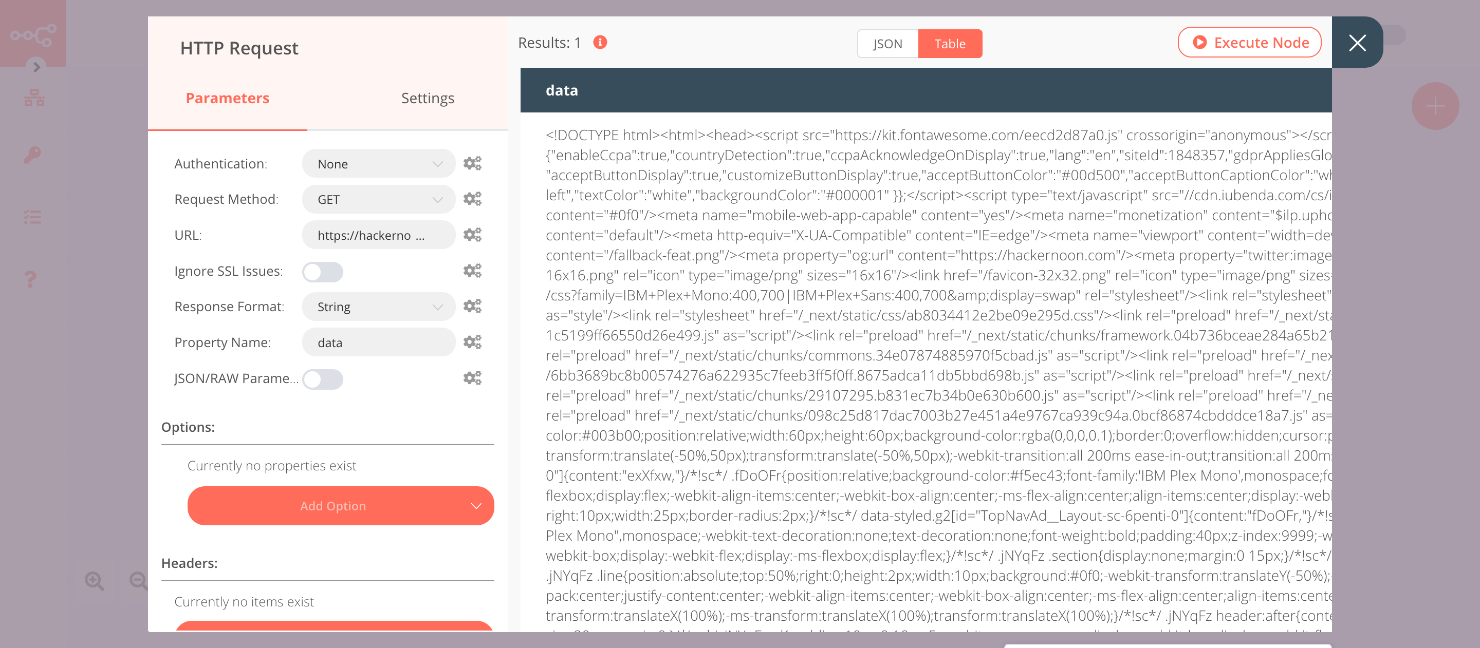Click Add Option under Options
The height and width of the screenshot is (648, 1480).
pos(340,506)
